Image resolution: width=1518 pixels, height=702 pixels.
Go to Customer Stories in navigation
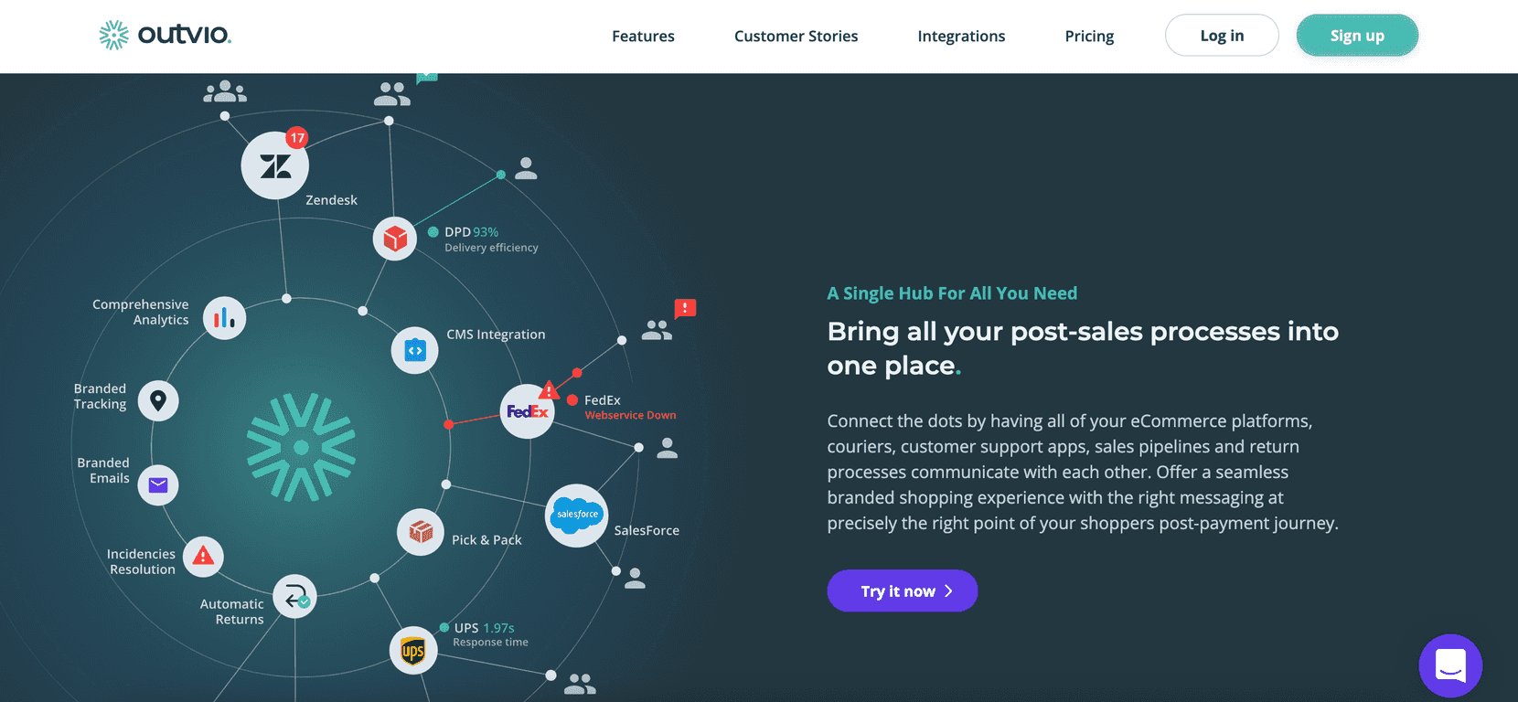point(796,37)
